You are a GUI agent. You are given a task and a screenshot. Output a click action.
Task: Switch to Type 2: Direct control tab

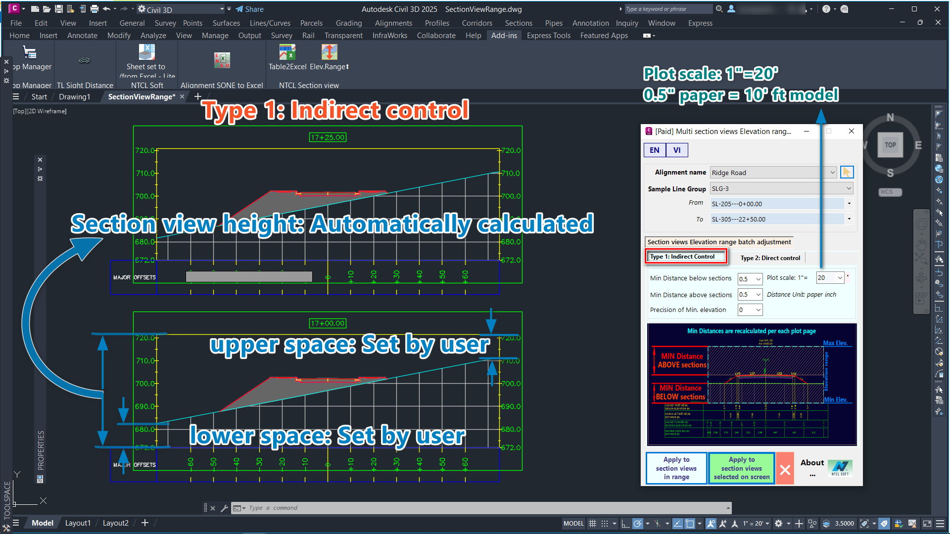click(x=770, y=258)
